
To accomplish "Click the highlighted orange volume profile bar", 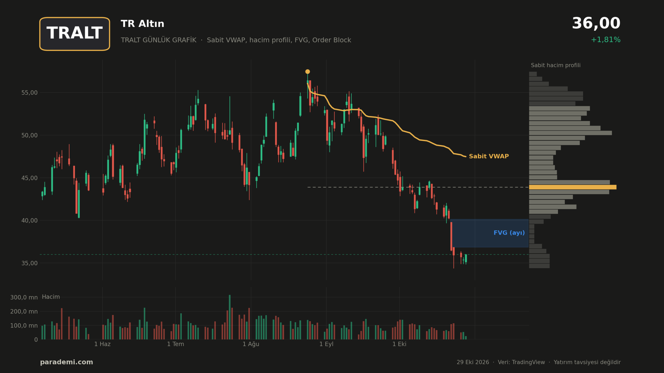I will 573,187.
